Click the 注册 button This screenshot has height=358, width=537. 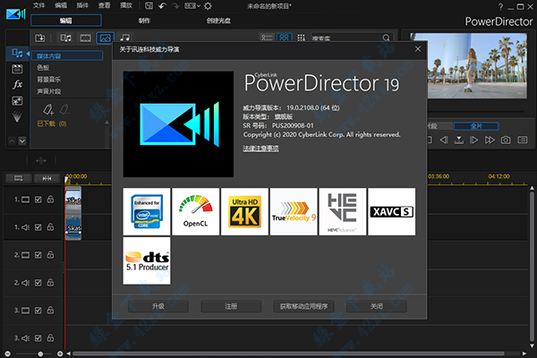pos(231,306)
